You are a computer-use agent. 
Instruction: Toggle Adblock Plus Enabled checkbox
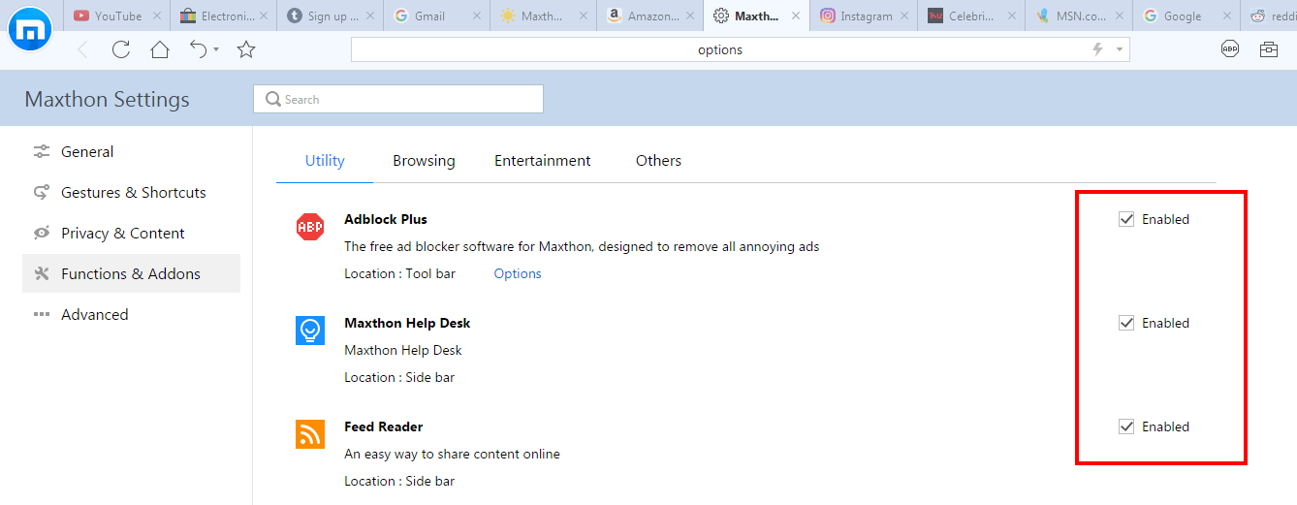1126,219
